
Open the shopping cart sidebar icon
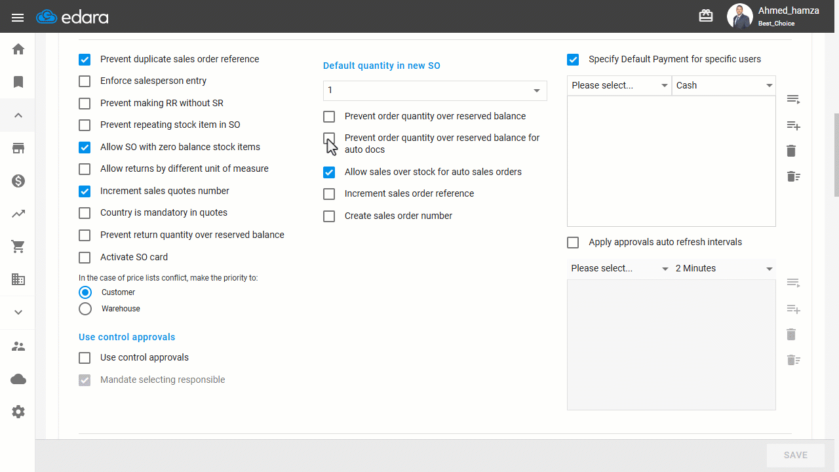[x=18, y=246]
